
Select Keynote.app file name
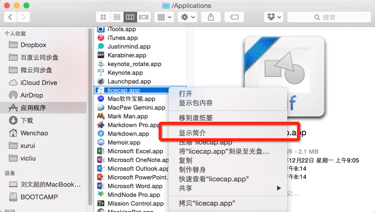tap(125, 73)
